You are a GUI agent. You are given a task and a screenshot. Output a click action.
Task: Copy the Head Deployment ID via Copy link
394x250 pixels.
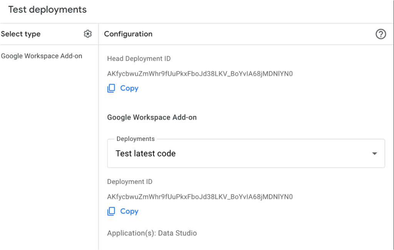coord(129,88)
